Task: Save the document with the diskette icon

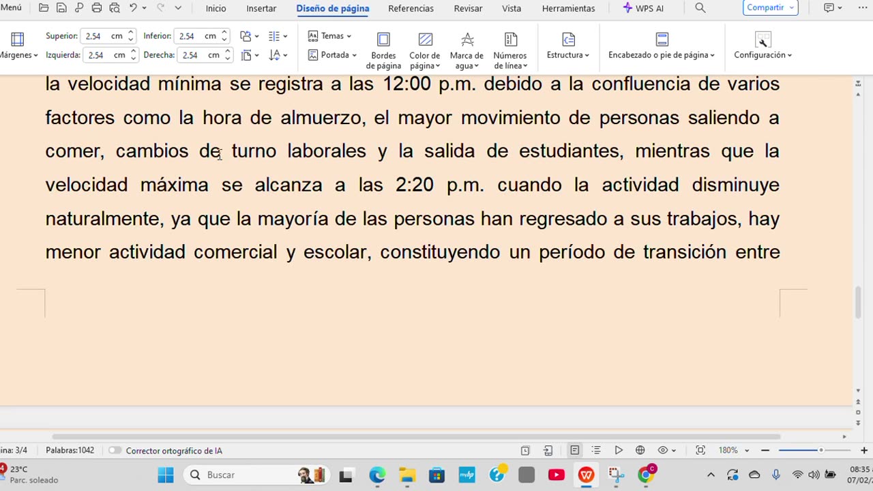Action: 61,8
